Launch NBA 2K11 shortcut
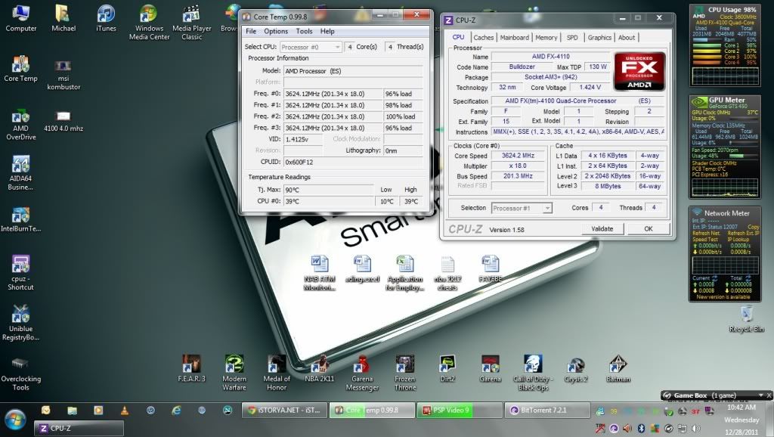 point(320,368)
